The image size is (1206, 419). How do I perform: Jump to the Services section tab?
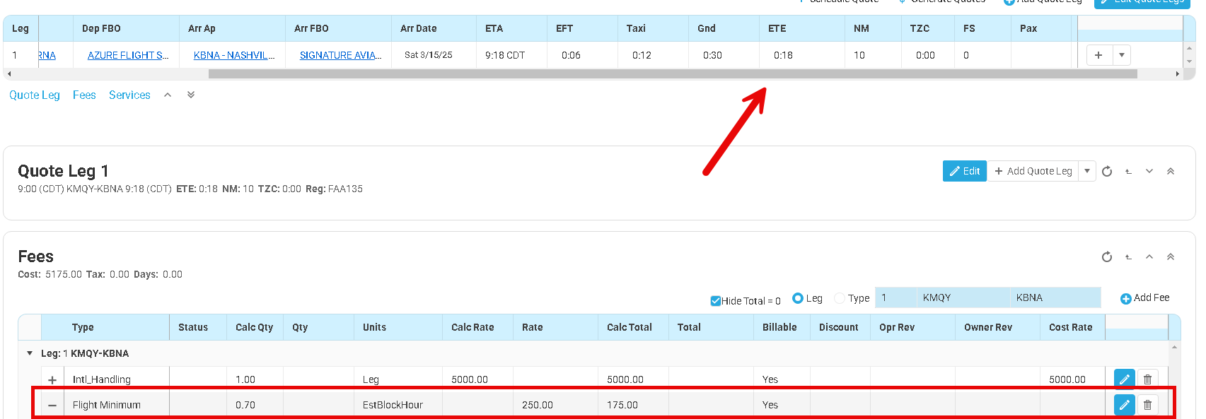coord(129,95)
